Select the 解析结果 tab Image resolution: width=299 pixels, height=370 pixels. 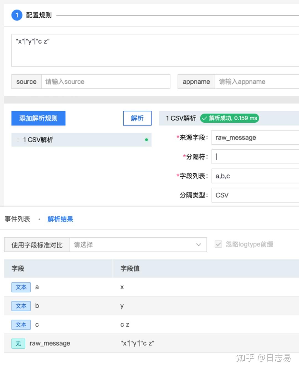[x=60, y=219]
